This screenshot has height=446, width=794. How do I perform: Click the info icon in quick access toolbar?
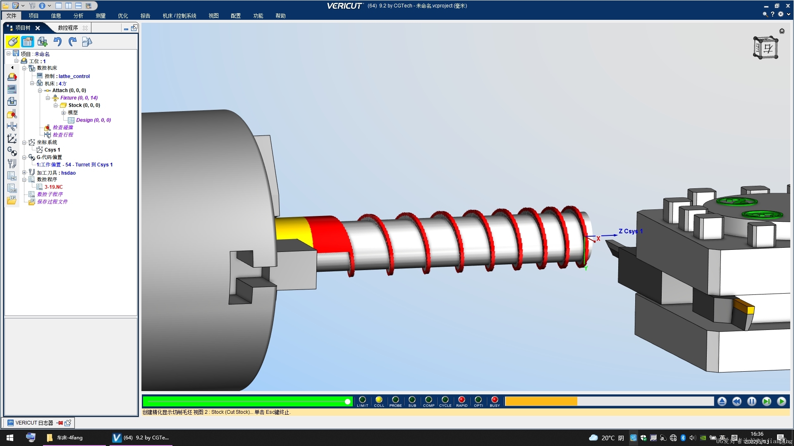click(42, 6)
